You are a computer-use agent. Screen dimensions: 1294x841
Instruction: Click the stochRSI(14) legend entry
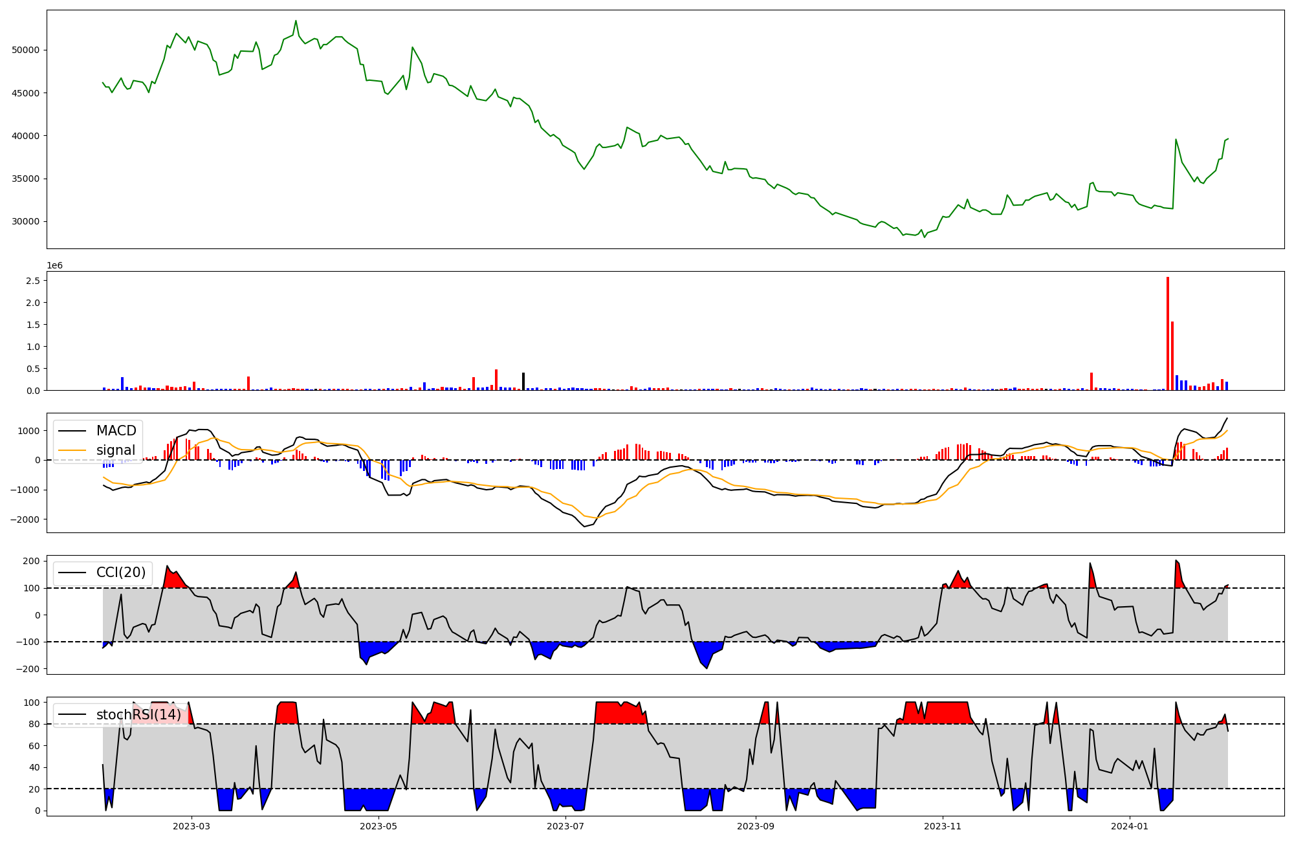(138, 715)
